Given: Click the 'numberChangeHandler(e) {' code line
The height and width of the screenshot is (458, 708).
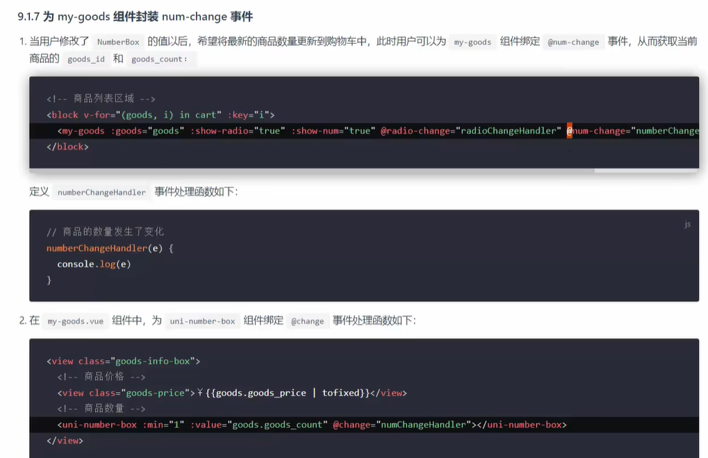Looking at the screenshot, I should [110, 248].
